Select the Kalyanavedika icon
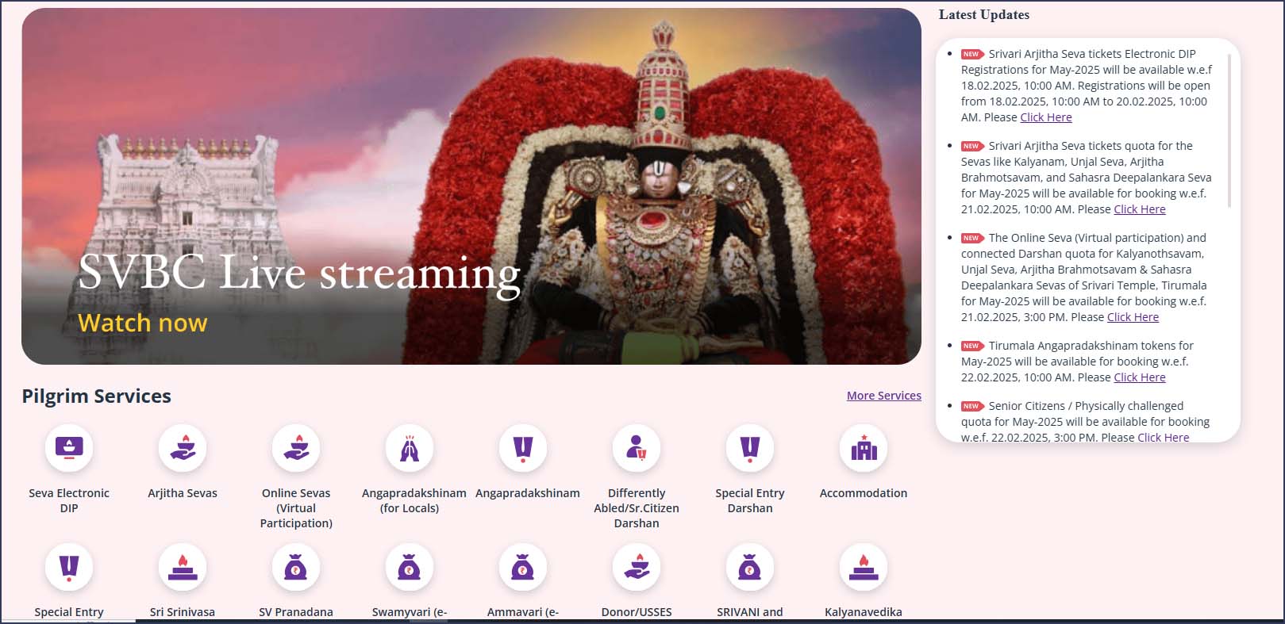Viewport: 1285px width, 624px height. point(864,568)
